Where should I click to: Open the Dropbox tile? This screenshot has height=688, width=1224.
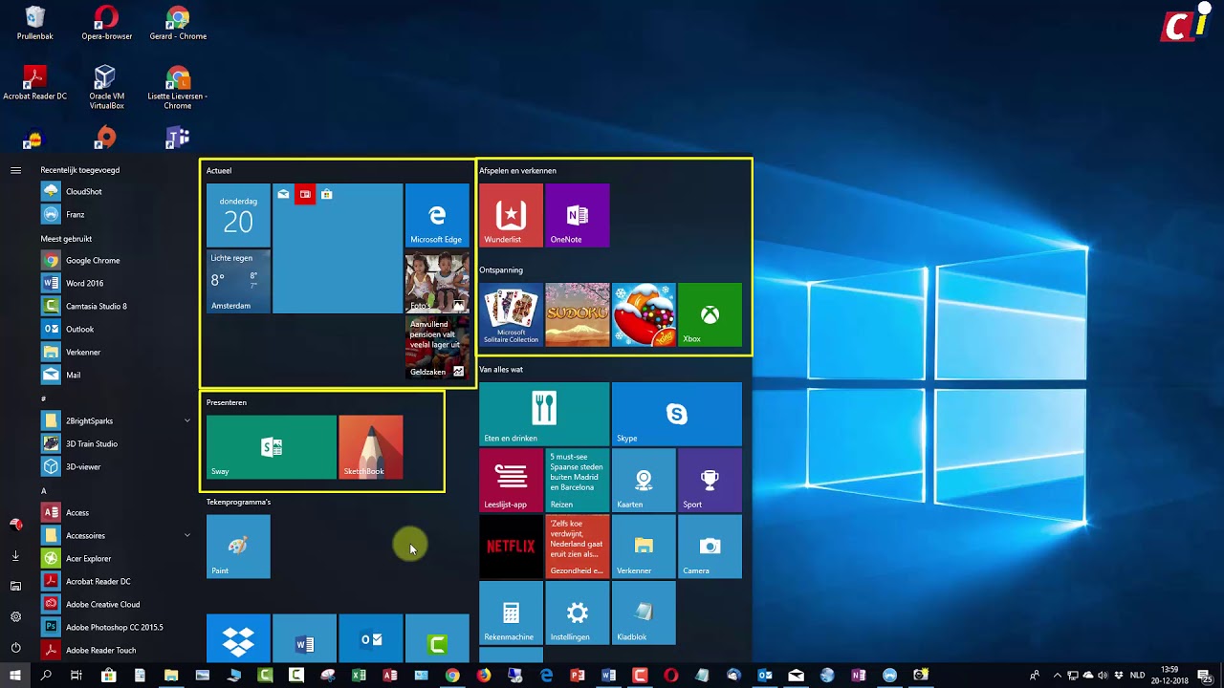click(x=238, y=638)
